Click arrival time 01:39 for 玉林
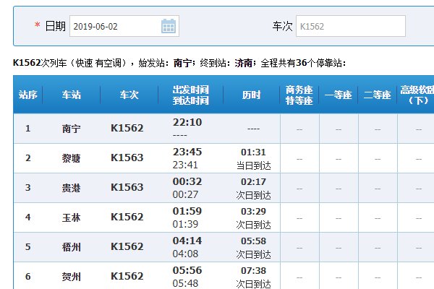434x289 pixels. pyautogui.click(x=185, y=224)
